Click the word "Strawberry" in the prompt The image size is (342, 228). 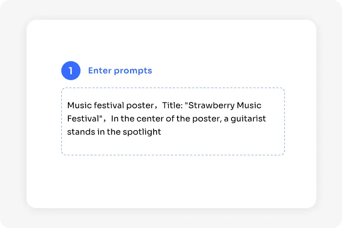pyautogui.click(x=211, y=106)
